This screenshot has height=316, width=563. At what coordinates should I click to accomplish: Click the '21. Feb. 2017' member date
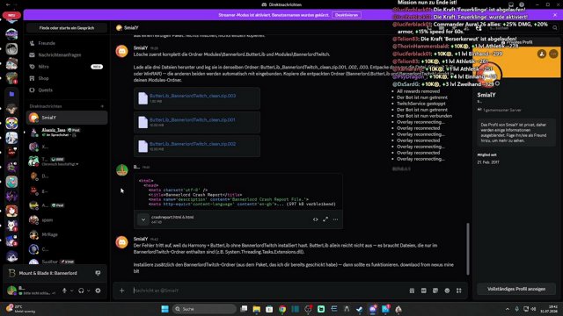click(488, 162)
